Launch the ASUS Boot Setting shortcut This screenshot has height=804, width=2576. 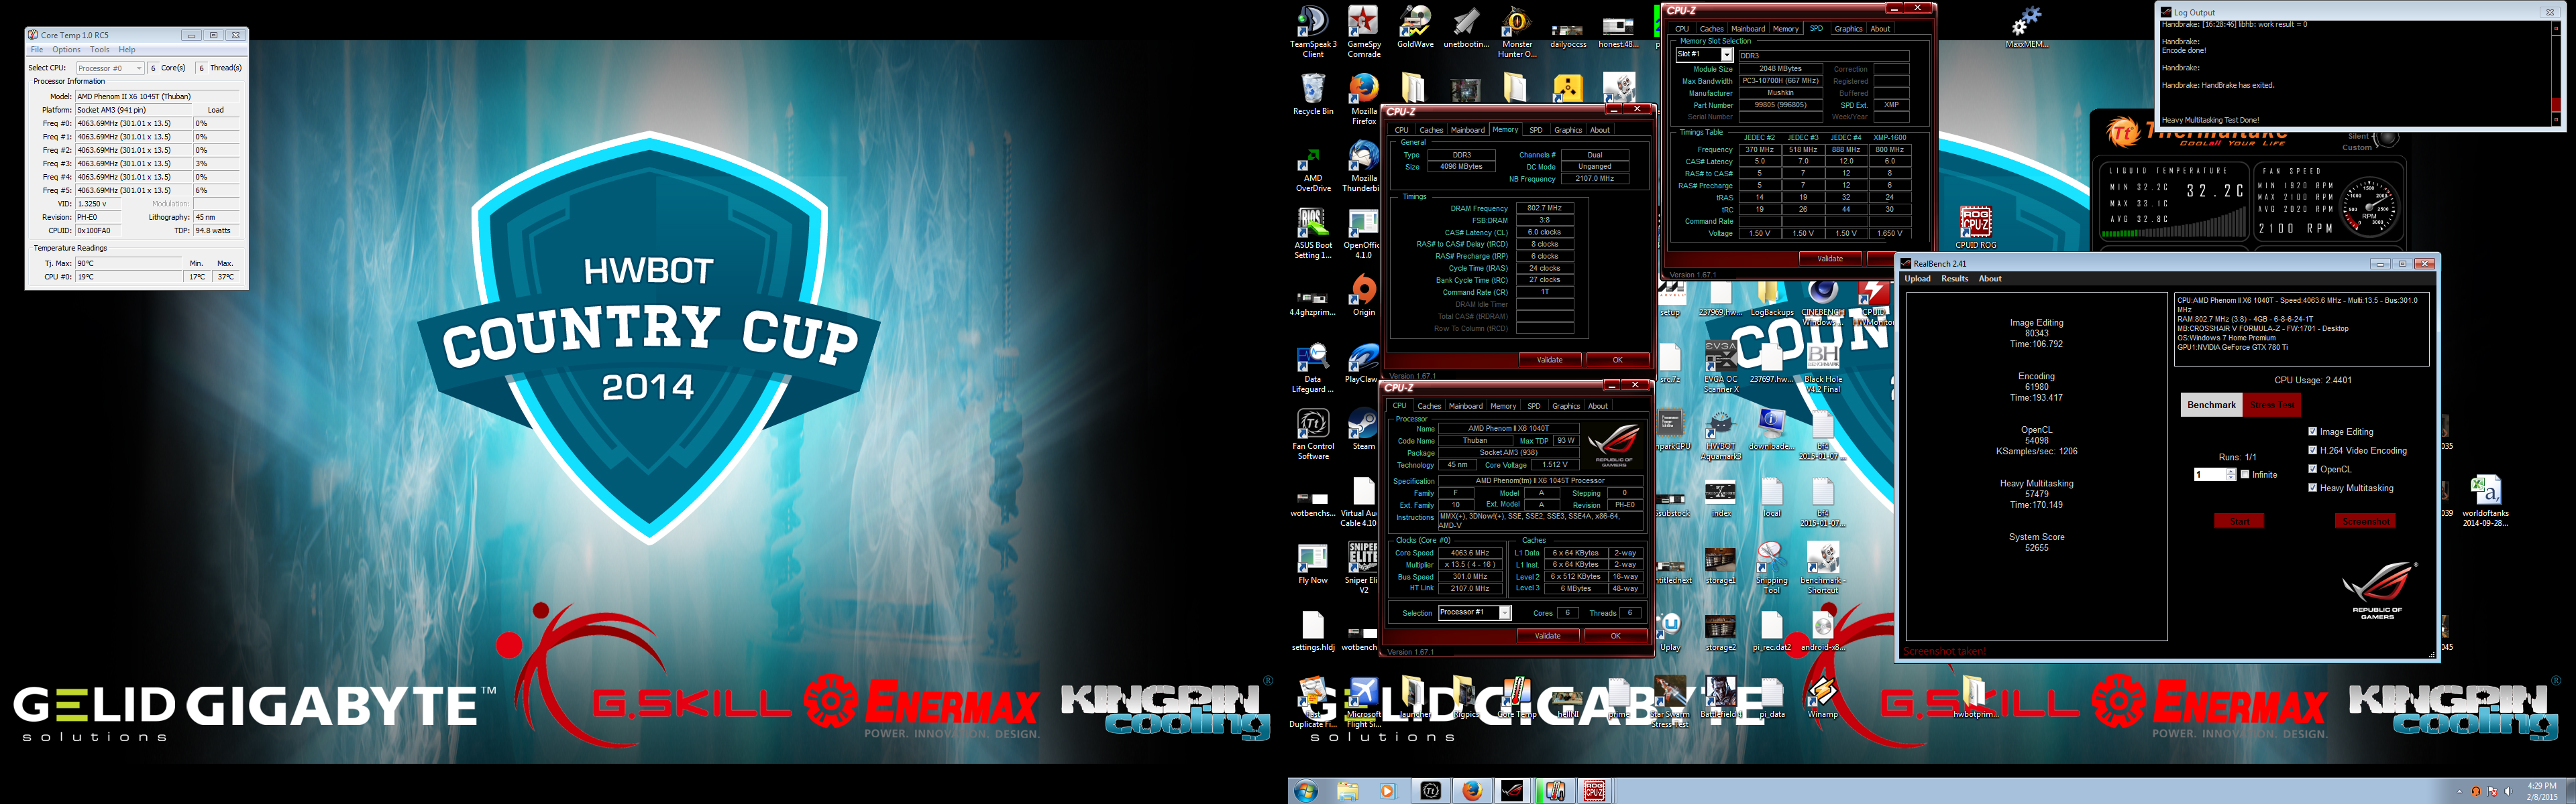tap(1313, 232)
